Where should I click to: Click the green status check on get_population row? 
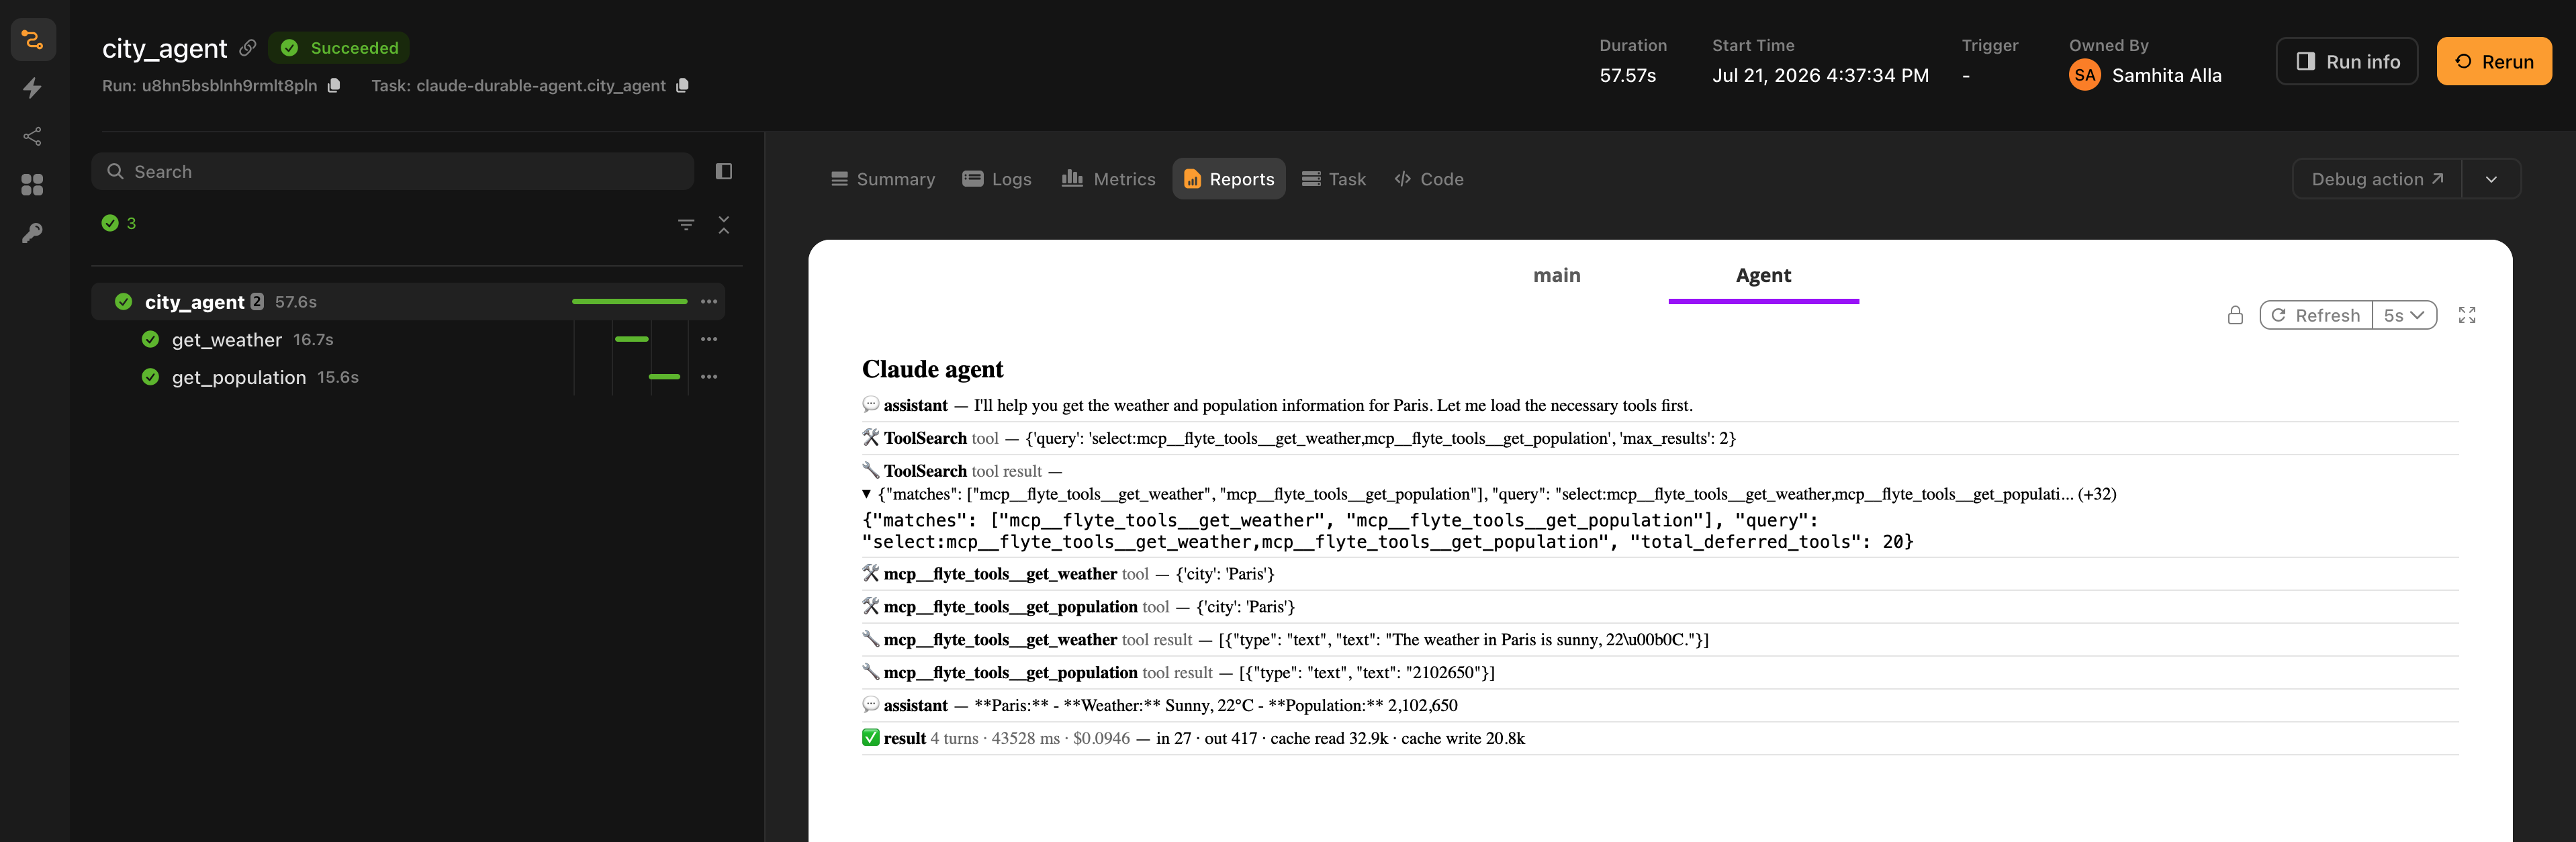coord(151,377)
